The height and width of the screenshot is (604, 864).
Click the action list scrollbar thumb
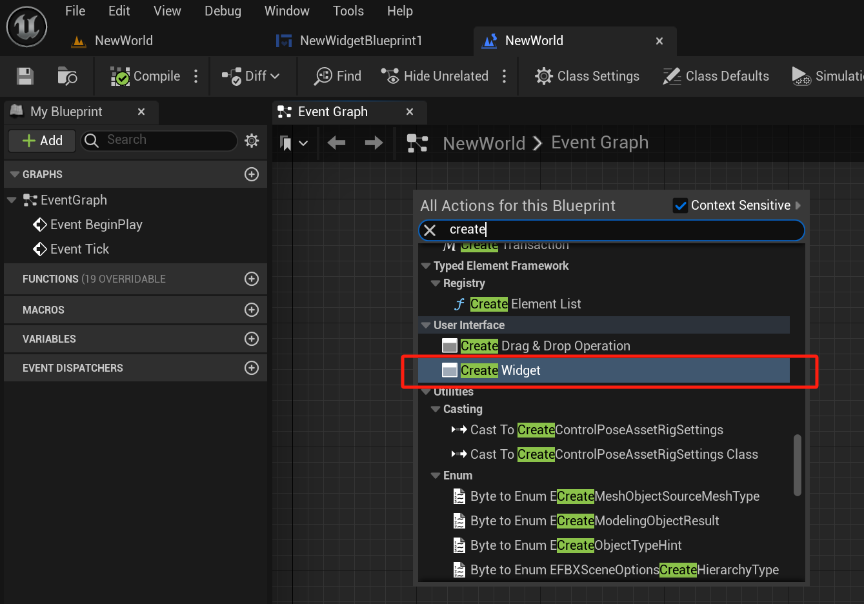click(x=798, y=465)
